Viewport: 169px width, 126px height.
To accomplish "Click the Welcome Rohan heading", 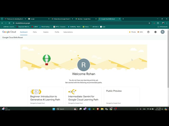I will (x=84, y=74).
